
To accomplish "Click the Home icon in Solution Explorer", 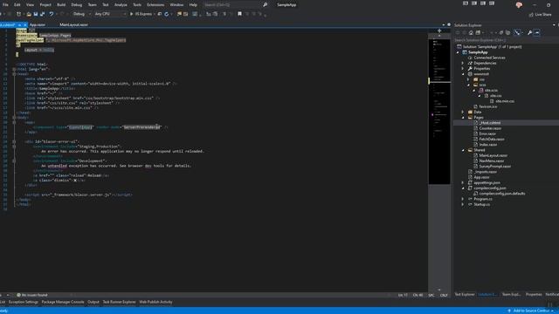I will click(471, 33).
